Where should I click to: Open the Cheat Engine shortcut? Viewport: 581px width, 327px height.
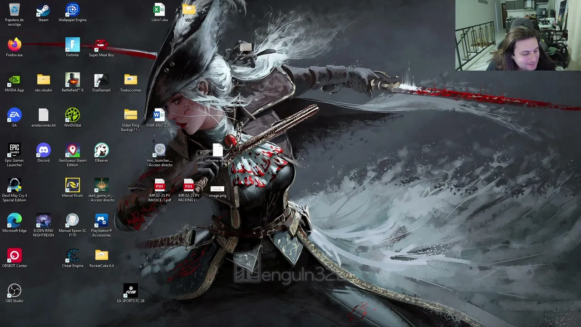[x=72, y=255]
